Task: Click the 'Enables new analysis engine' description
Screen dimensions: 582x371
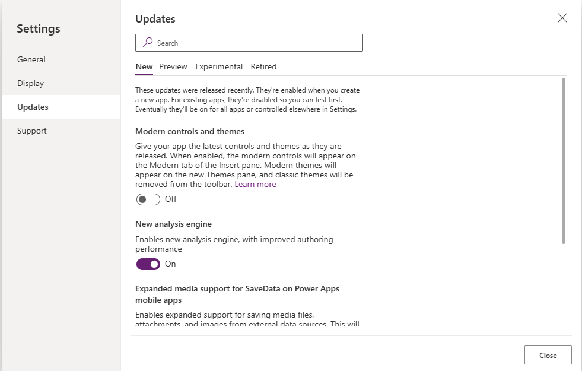Action: [x=234, y=244]
